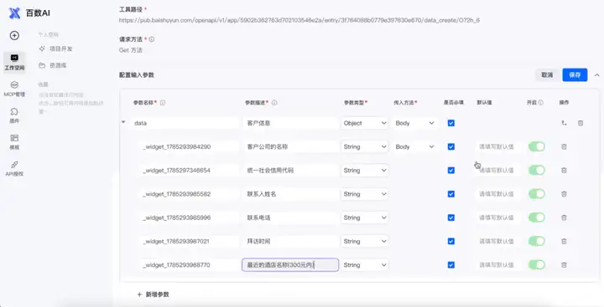Open the API授权 sidebar section
The height and width of the screenshot is (307, 604).
click(x=14, y=169)
